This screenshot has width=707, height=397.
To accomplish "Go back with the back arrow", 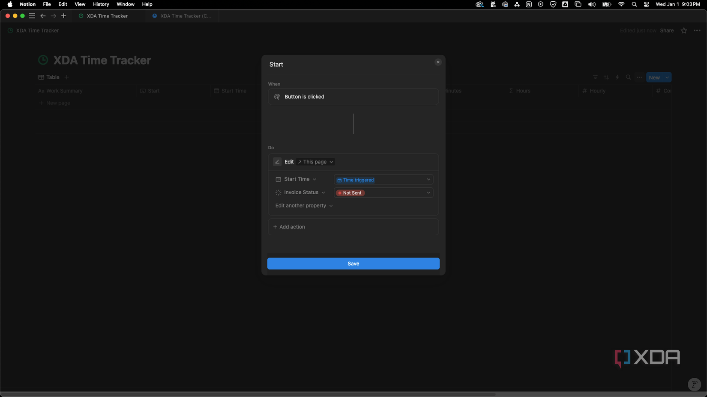I will pos(43,16).
